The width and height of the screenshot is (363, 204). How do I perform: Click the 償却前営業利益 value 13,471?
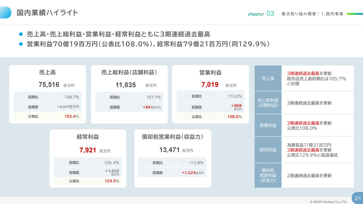[169, 150]
